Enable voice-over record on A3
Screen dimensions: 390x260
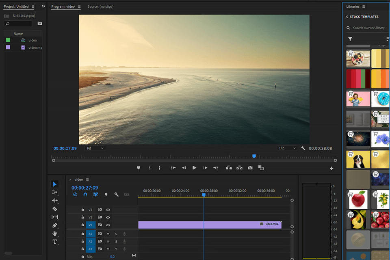124,249
